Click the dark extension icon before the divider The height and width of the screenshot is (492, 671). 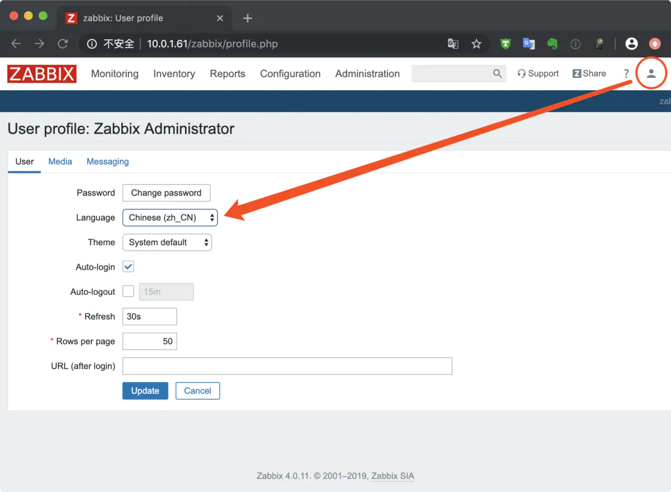pos(599,44)
